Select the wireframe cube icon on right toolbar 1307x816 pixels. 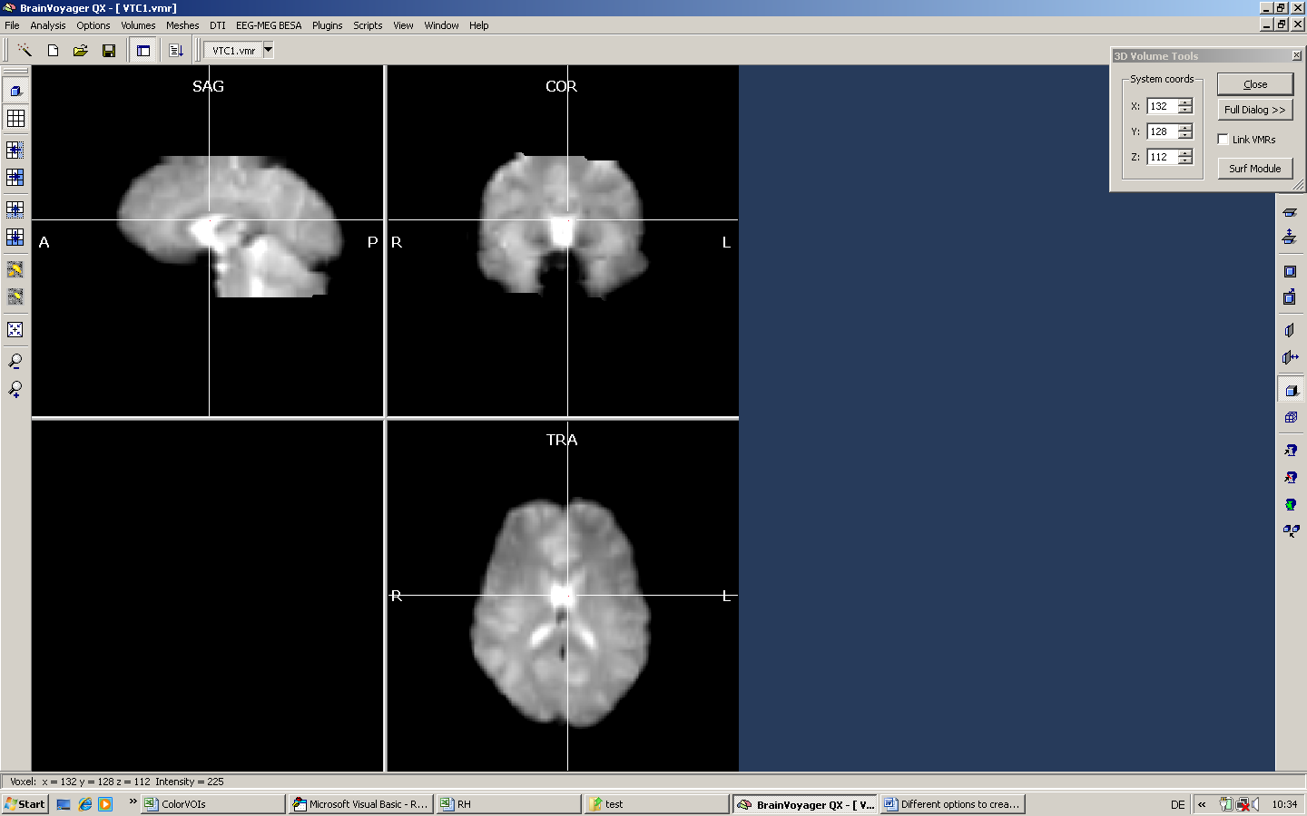pos(1291,417)
